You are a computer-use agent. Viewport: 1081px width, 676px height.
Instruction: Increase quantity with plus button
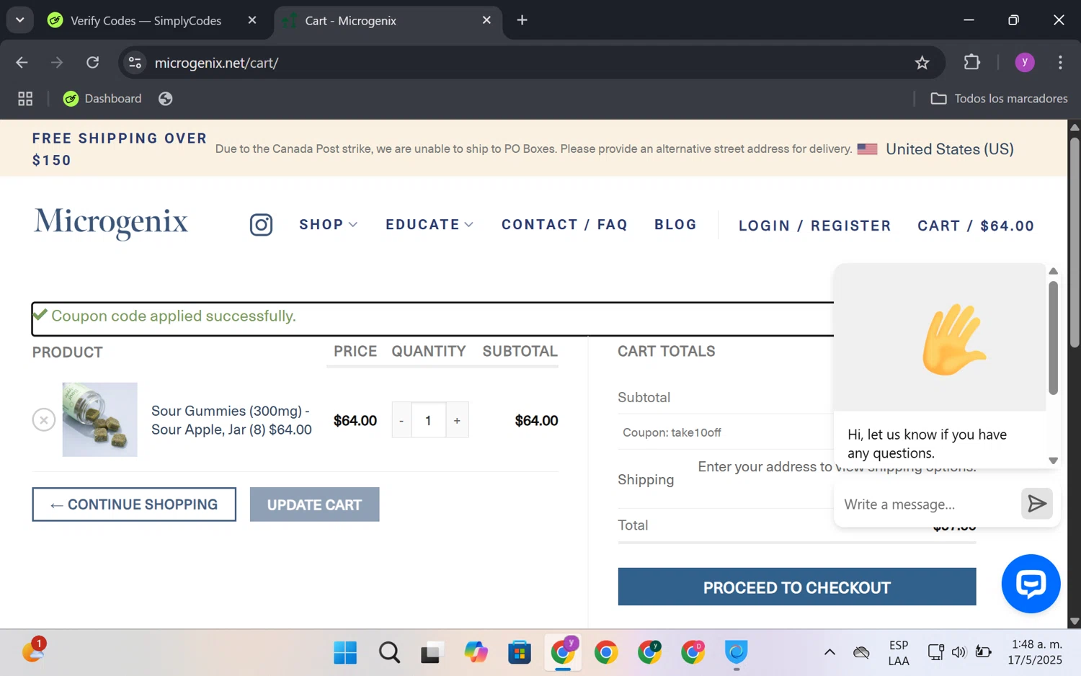pyautogui.click(x=457, y=420)
